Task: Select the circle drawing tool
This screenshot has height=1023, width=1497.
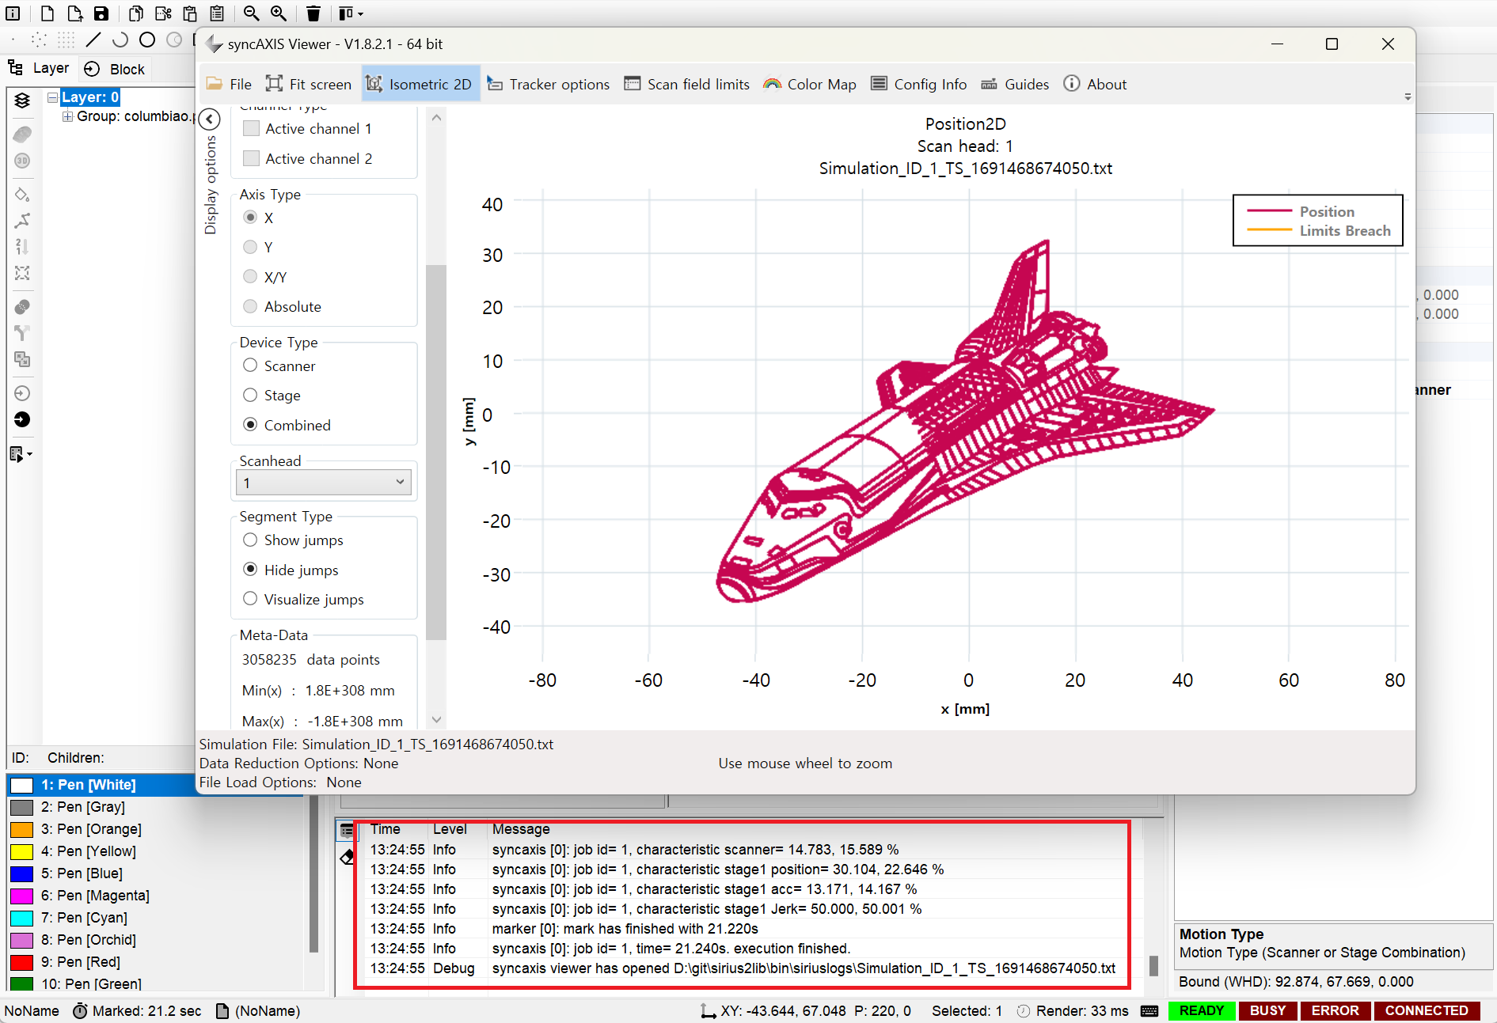Action: [x=147, y=40]
